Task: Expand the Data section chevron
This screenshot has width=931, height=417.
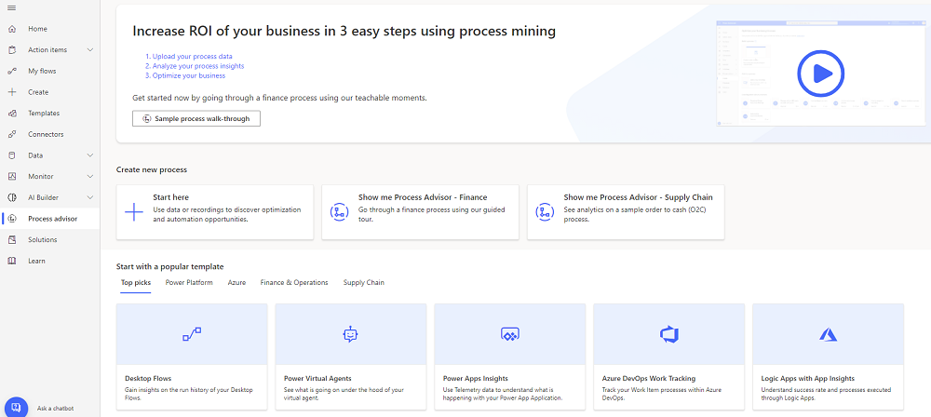Action: (x=89, y=155)
